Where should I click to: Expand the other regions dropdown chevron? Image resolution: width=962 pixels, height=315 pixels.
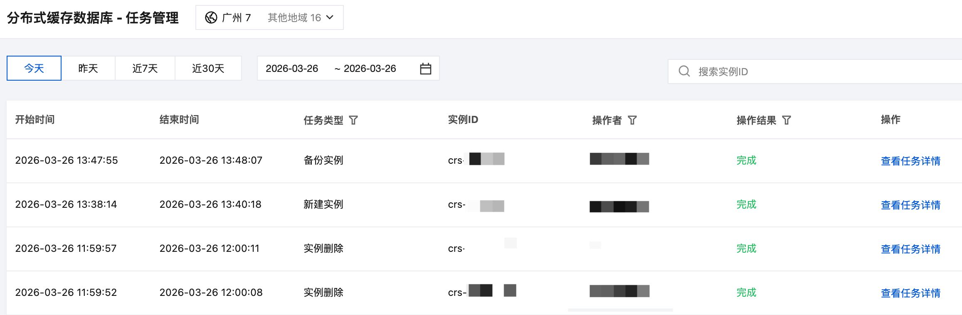330,17
